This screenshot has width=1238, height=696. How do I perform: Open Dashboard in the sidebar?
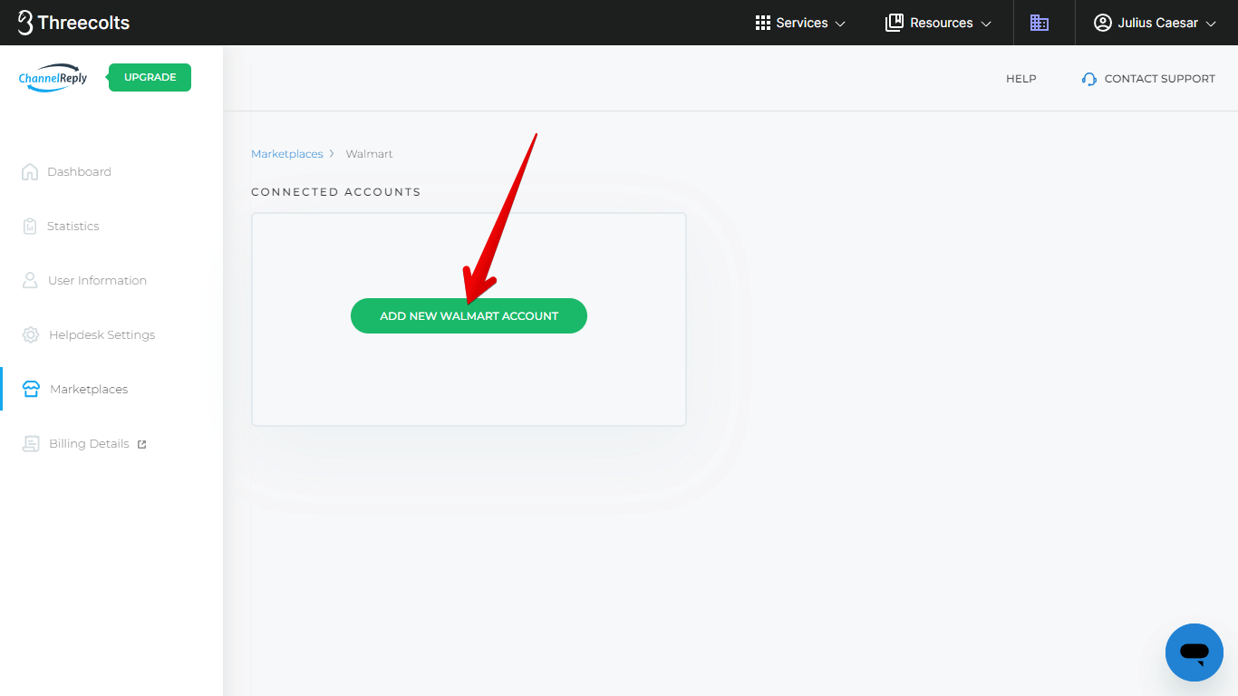click(x=79, y=172)
